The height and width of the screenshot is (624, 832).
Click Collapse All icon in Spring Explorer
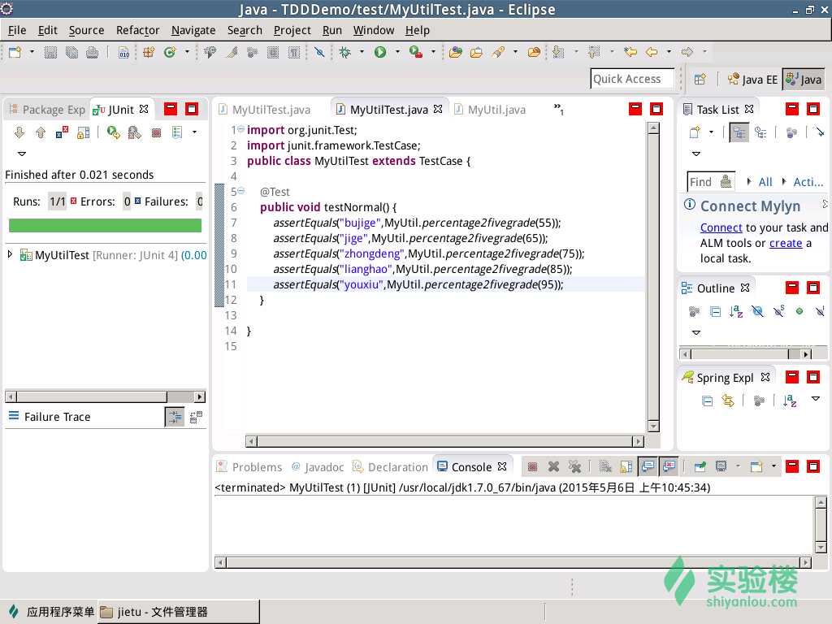(x=708, y=401)
